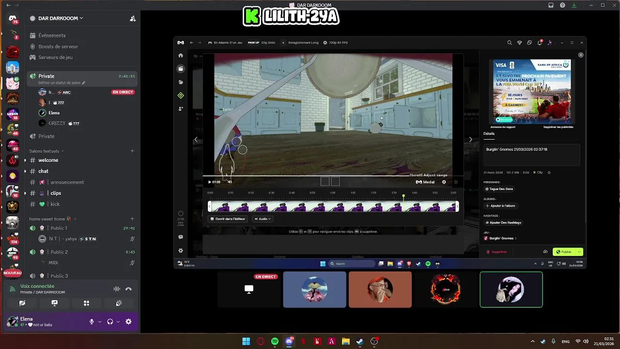The width and height of the screenshot is (620, 349).
Task: Go to previous clip with left arrow
Action: [x=196, y=140]
